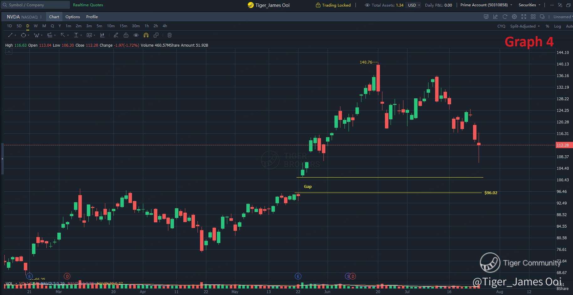The image size is (573, 295).
Task: Switch to the Profile tab
Action: 92,17
